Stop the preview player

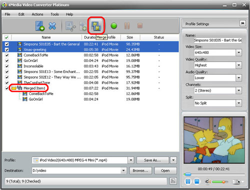click(197, 181)
